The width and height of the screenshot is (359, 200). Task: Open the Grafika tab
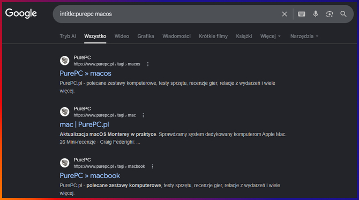(x=146, y=36)
